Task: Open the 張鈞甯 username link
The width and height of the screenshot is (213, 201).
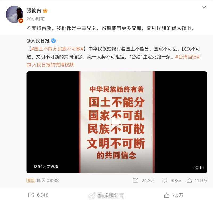Action: (34, 11)
